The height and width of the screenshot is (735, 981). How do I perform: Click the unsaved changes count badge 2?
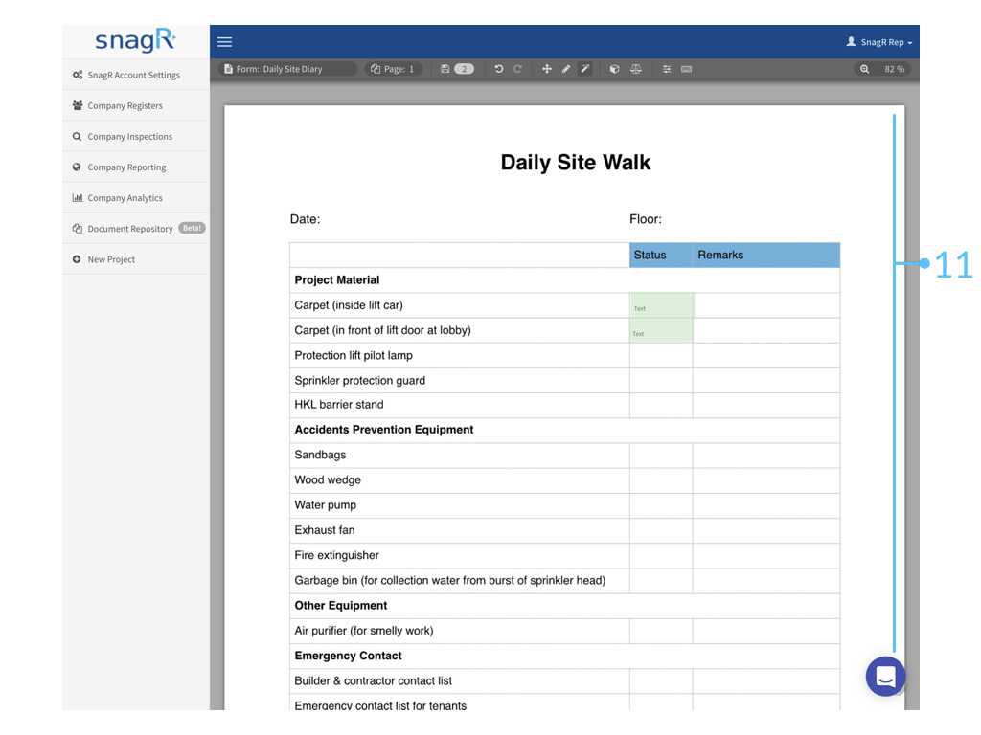(x=465, y=69)
